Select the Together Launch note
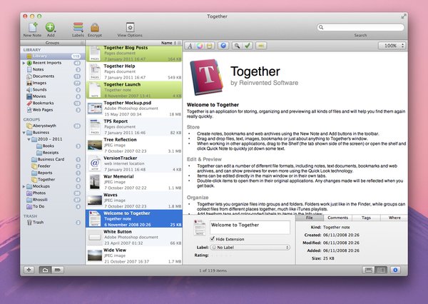428x304 pixels. 134,90
